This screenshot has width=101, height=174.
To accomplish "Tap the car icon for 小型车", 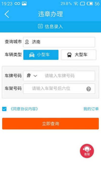I will point(32,55).
